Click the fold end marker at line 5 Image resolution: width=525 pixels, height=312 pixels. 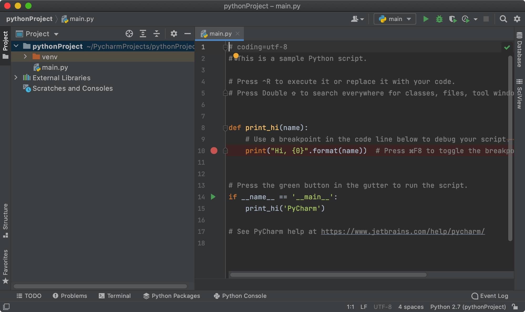[225, 93]
